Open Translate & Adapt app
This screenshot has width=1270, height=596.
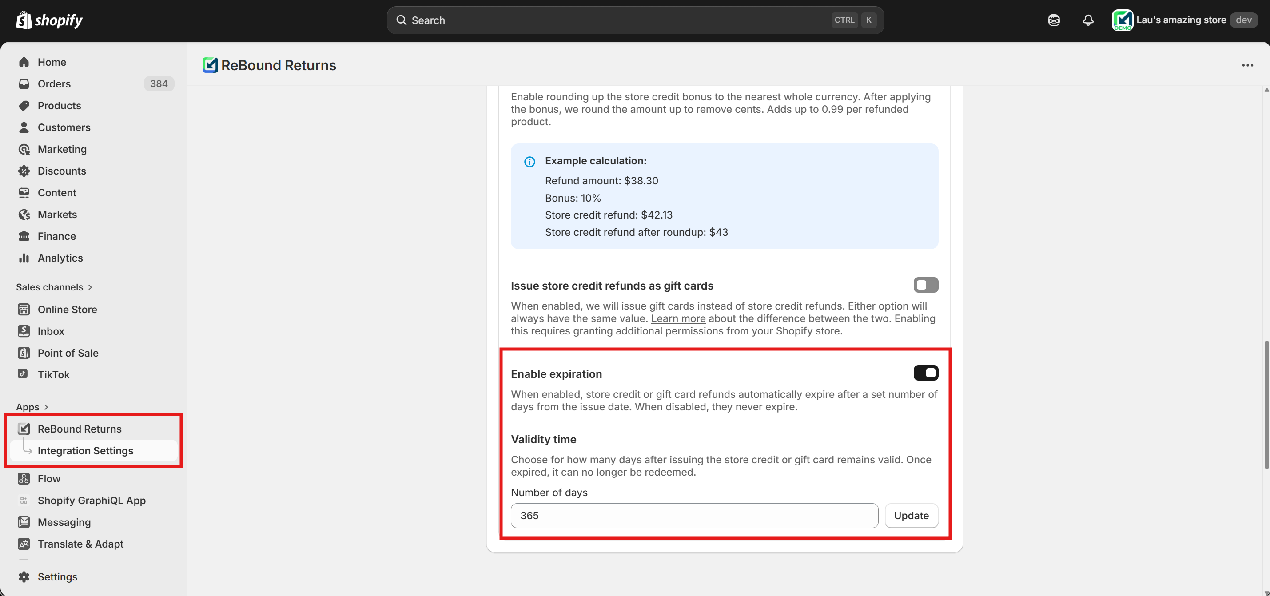[x=80, y=544]
